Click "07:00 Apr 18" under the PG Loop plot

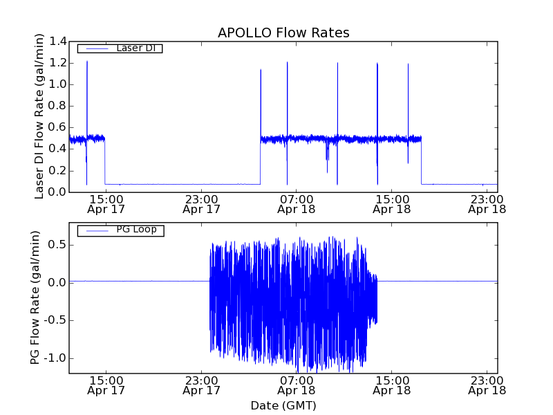coord(297,386)
